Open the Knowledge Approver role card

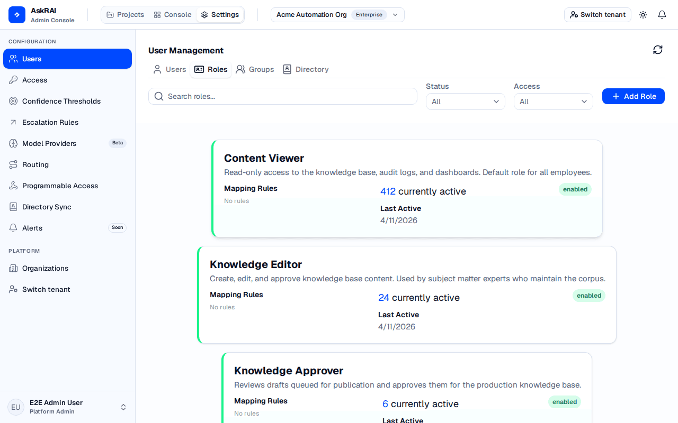407,388
